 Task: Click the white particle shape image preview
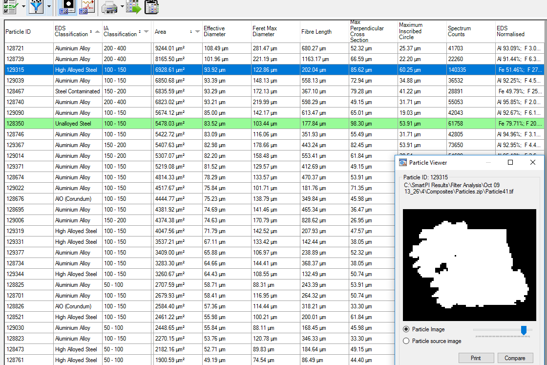click(469, 265)
